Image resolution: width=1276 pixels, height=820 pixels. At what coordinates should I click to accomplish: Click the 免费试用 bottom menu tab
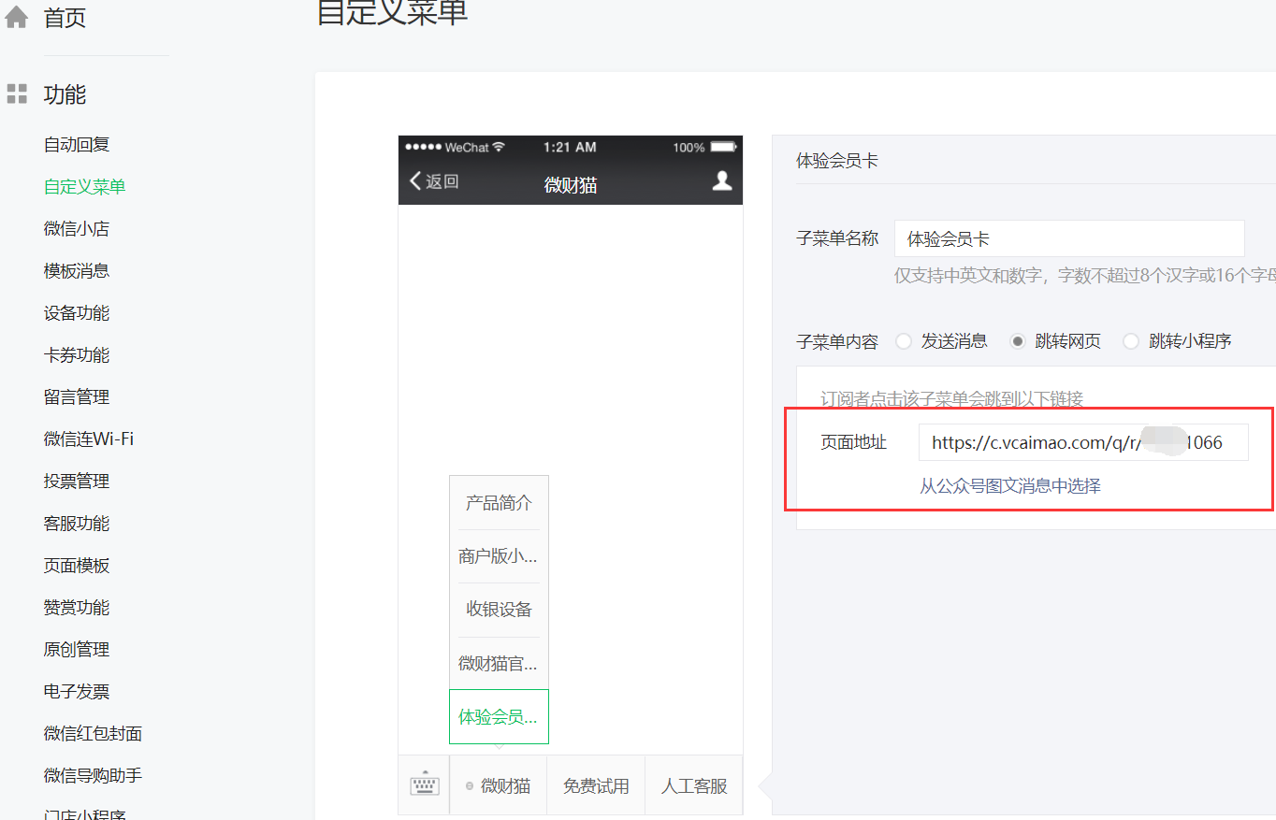[x=596, y=786]
